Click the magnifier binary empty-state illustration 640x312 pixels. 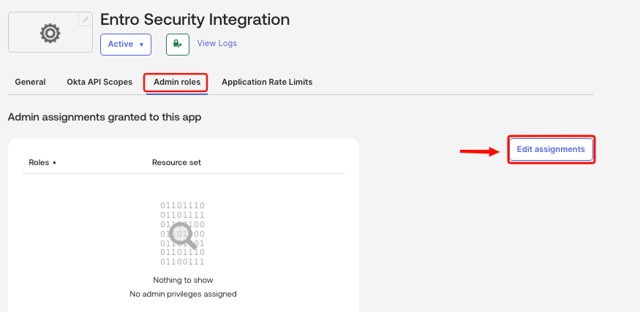pos(182,234)
